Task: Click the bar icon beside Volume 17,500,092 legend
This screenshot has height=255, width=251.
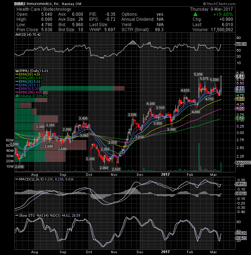Action: pos(17,96)
